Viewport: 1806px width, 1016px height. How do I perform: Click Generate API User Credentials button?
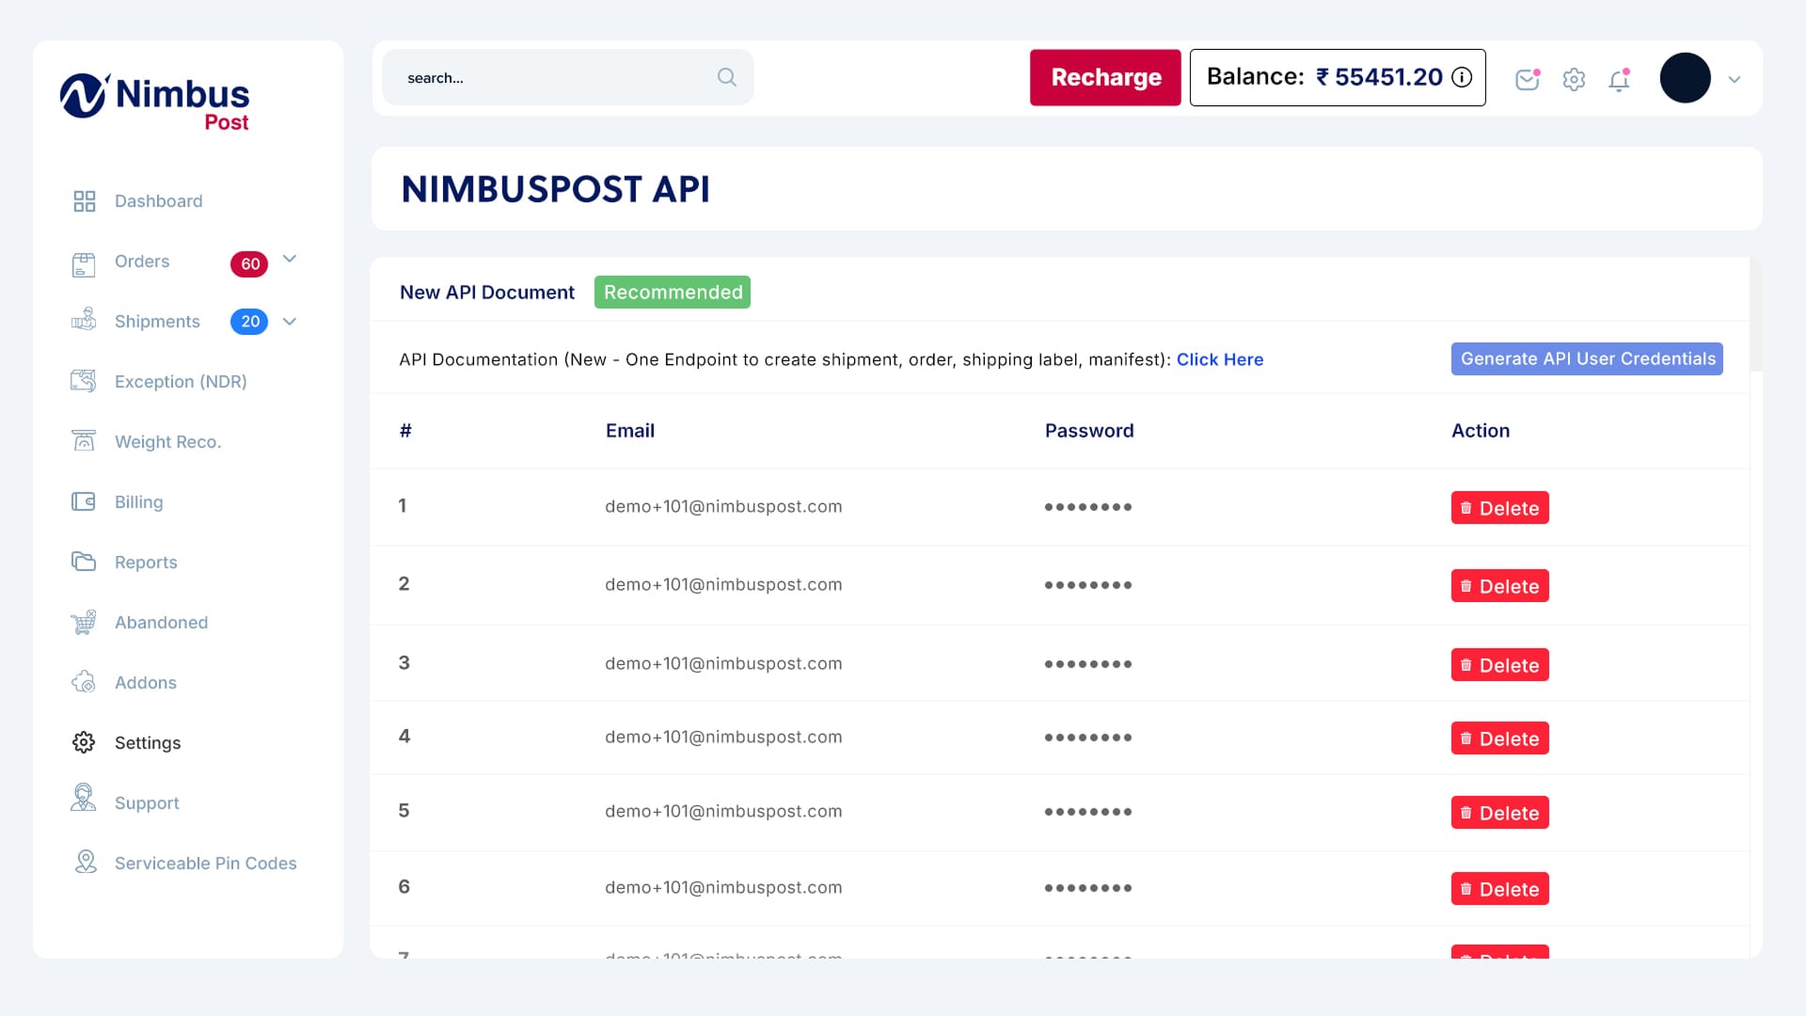click(x=1587, y=358)
